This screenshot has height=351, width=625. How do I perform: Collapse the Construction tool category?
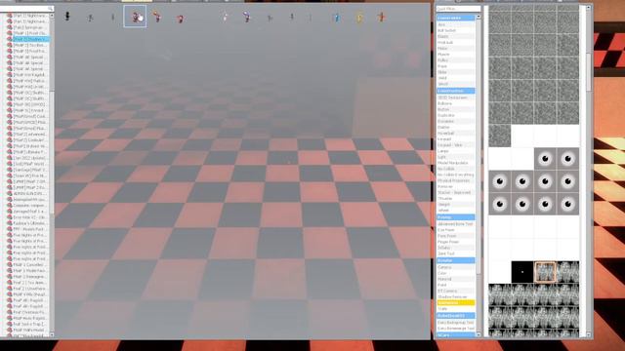tap(456, 91)
